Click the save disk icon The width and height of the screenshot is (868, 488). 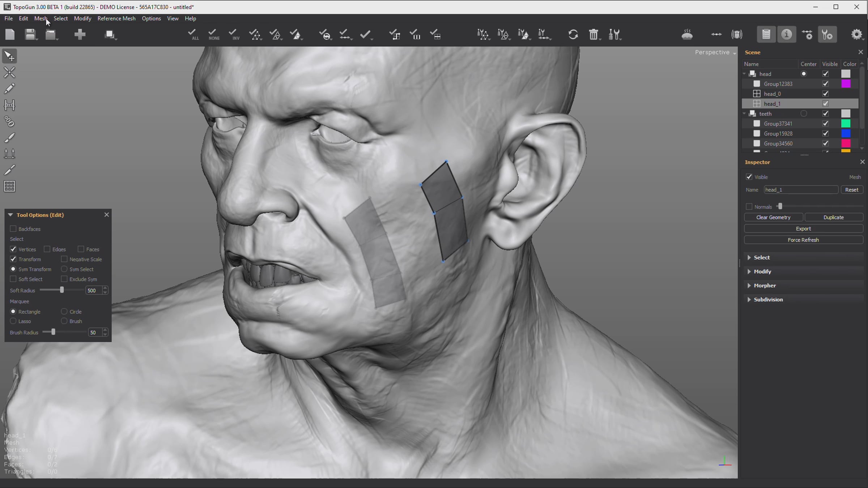30,35
